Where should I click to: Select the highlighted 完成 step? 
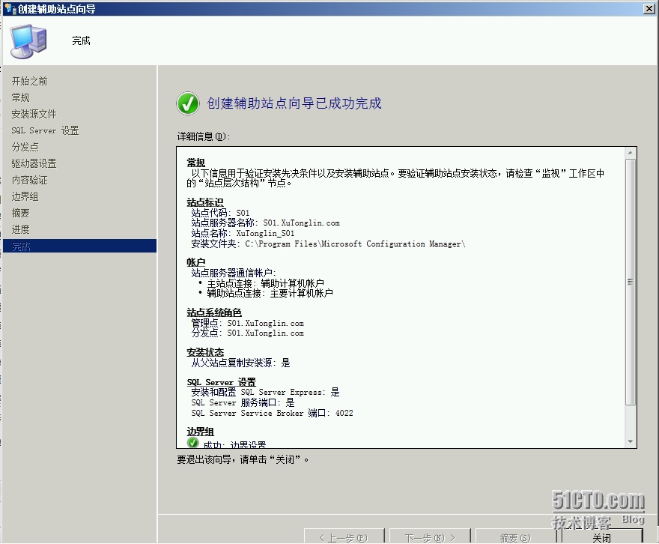[80, 247]
